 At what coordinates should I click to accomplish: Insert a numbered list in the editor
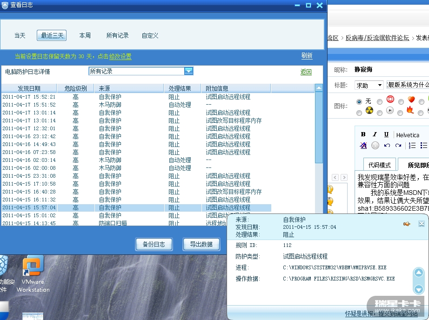tap(412, 145)
